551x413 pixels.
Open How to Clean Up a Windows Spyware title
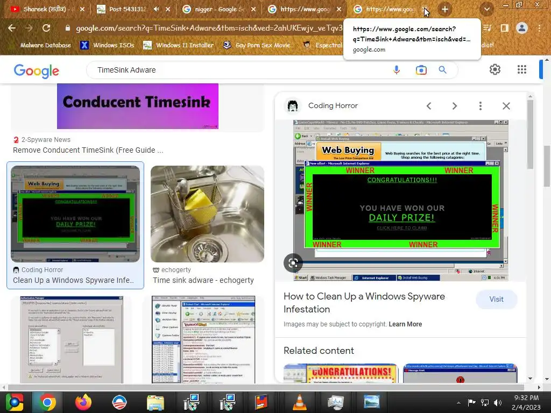point(364,303)
